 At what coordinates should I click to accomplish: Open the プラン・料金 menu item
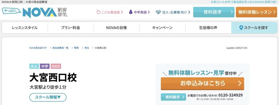(71, 28)
